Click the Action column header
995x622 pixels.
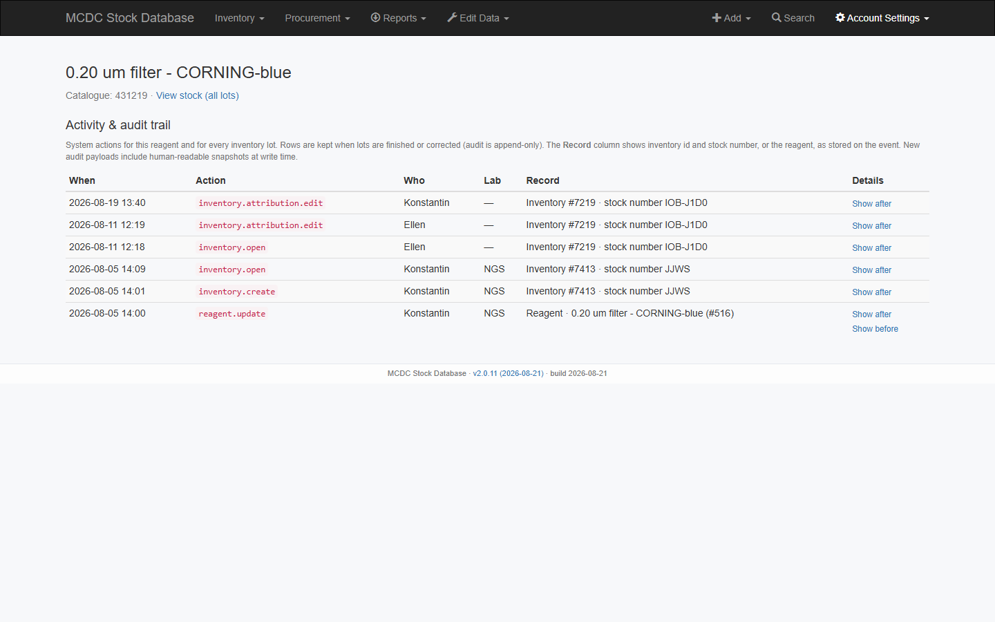211,180
